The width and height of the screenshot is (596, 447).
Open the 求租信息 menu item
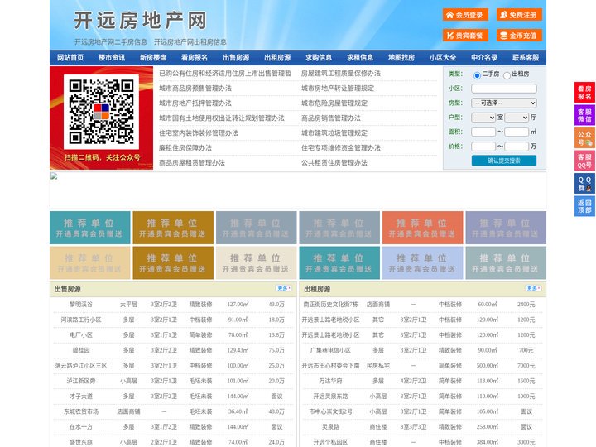pos(360,58)
